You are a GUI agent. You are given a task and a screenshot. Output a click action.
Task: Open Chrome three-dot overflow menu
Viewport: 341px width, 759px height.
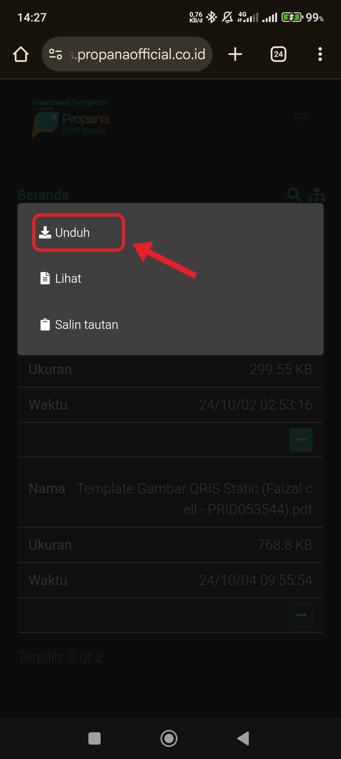point(320,54)
